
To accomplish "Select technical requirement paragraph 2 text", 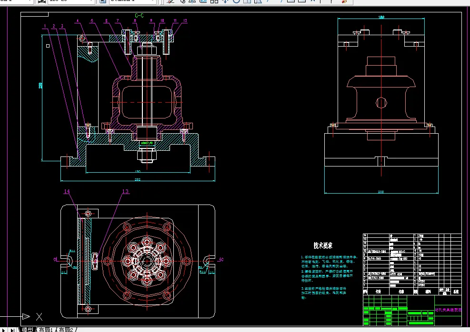I will pos(327,276).
